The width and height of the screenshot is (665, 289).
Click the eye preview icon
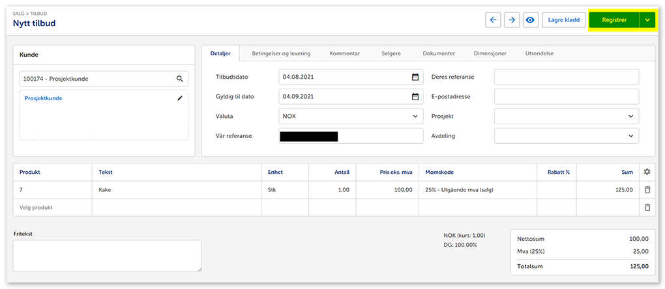(531, 20)
